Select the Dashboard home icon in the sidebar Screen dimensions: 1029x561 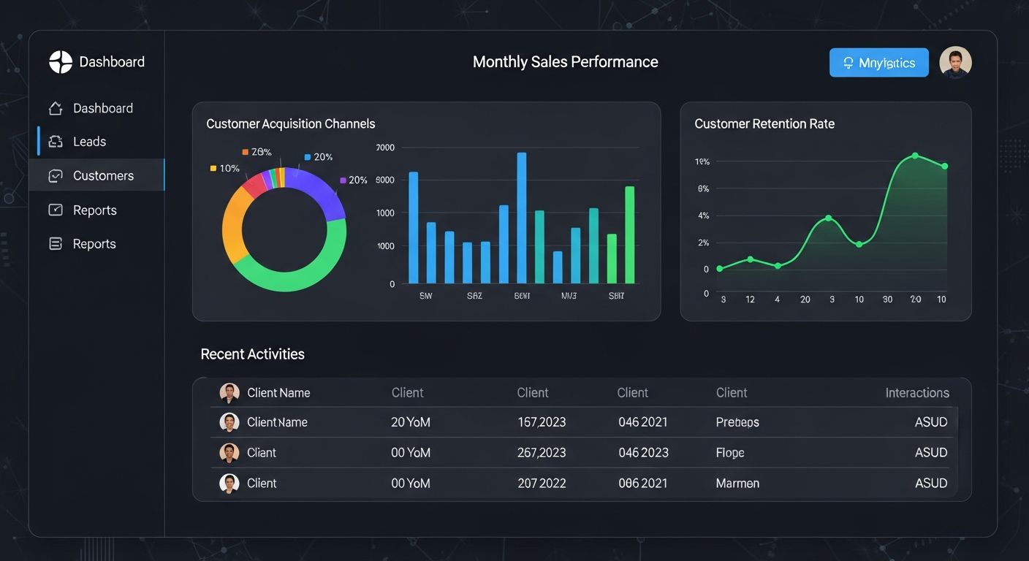pyautogui.click(x=55, y=107)
